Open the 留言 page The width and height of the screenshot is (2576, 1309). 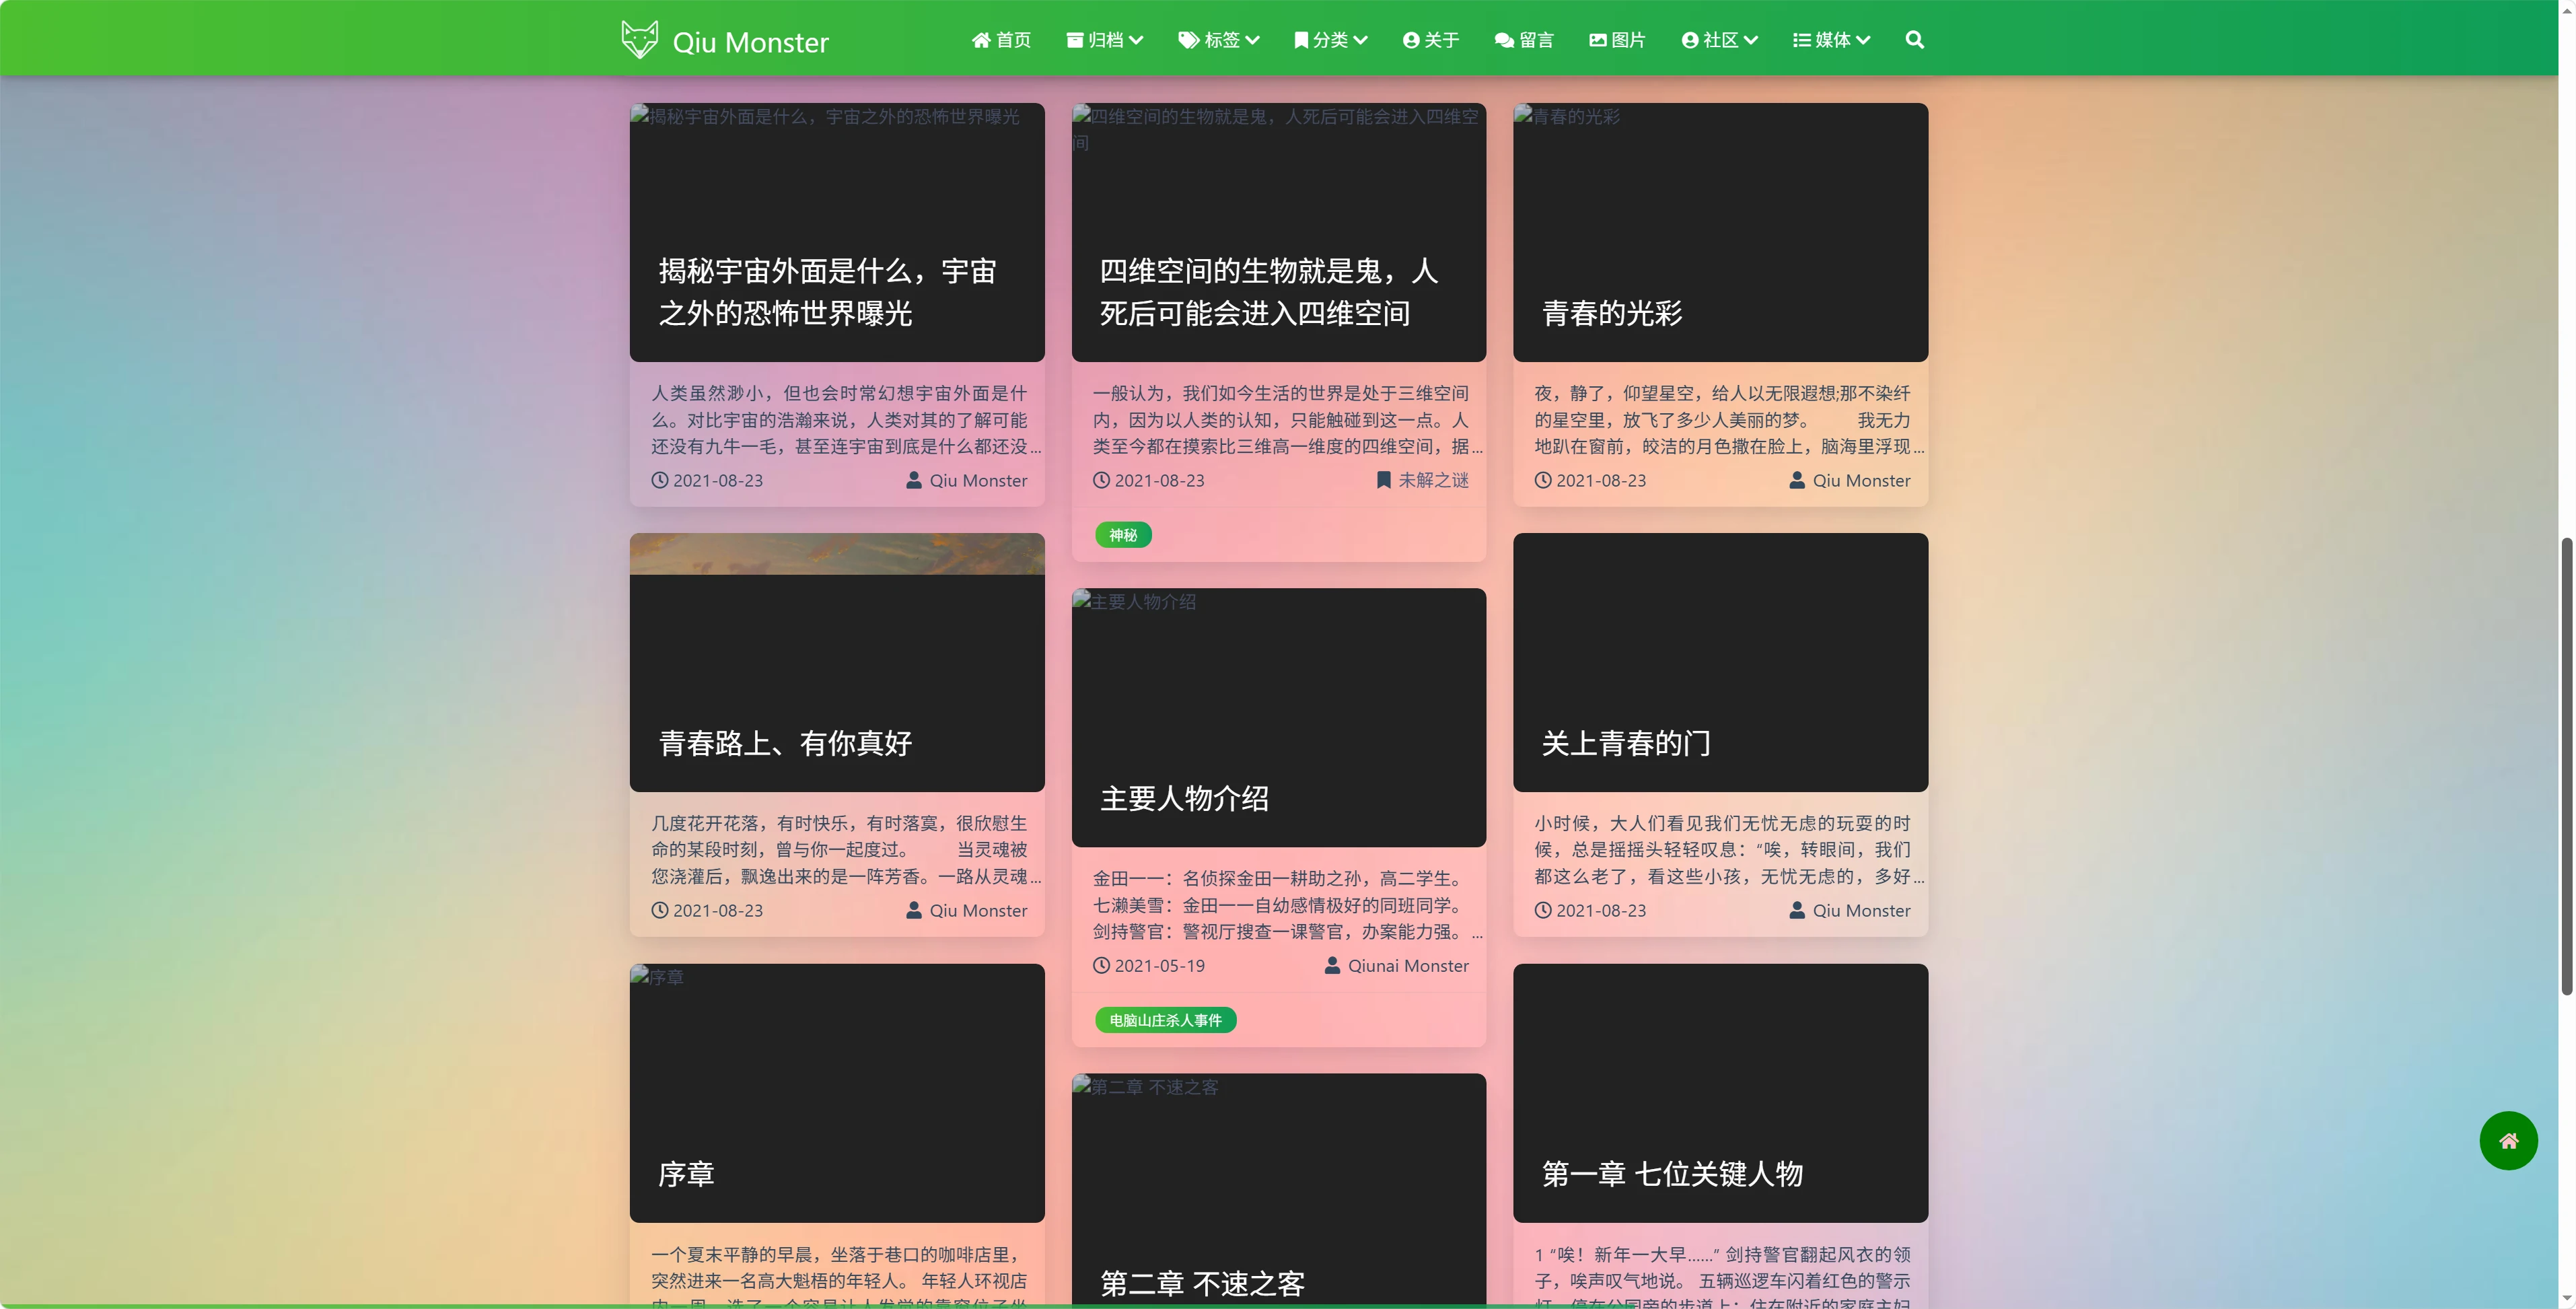pyautogui.click(x=1524, y=40)
